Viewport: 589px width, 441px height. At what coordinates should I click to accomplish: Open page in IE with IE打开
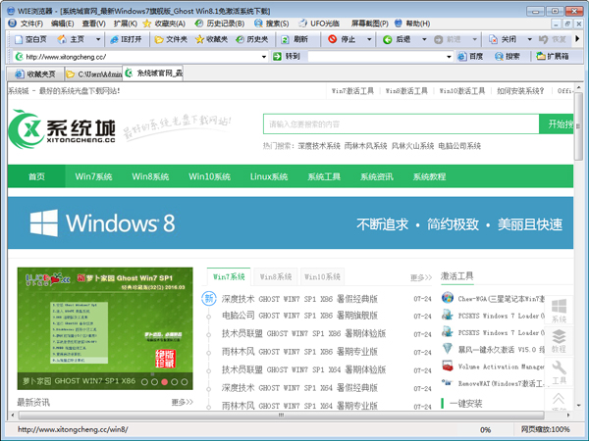tap(127, 39)
